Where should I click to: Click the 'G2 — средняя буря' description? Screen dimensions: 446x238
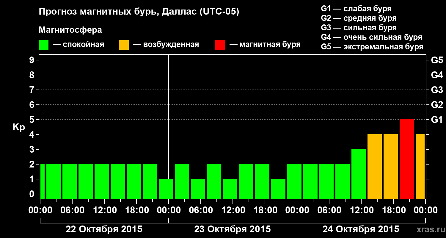pos(359,18)
